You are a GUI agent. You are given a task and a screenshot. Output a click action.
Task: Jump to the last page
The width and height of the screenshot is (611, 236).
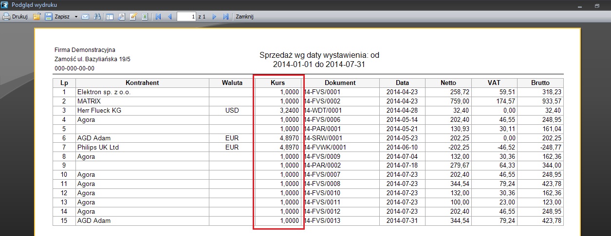226,17
